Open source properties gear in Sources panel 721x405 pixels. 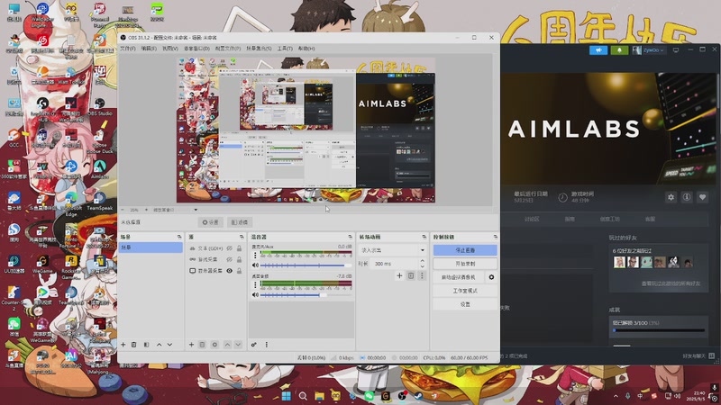pyautogui.click(x=214, y=345)
